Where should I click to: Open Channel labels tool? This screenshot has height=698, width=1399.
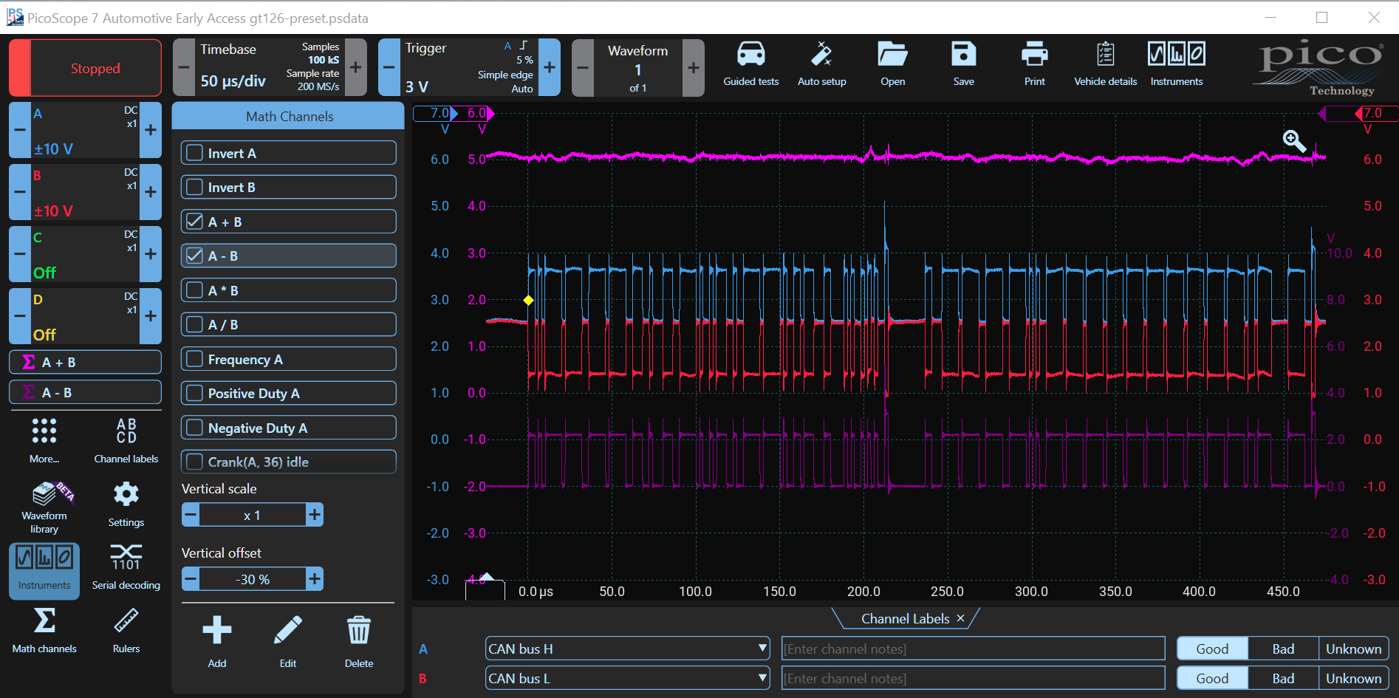tap(126, 441)
